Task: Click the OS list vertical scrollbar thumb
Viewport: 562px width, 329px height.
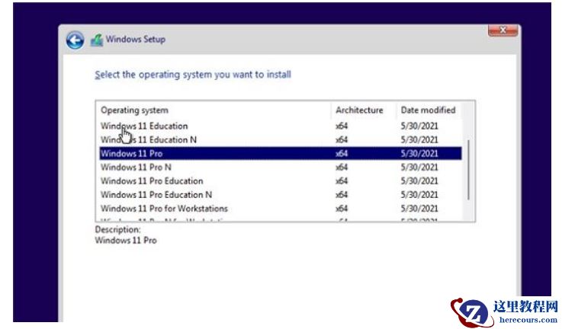Action: 468,169
